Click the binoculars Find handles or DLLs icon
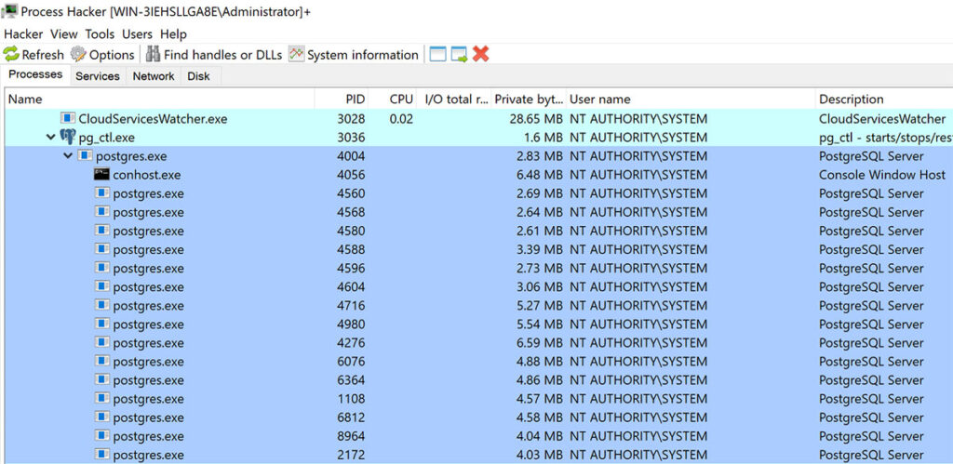Image resolution: width=953 pixels, height=464 pixels. [x=154, y=55]
